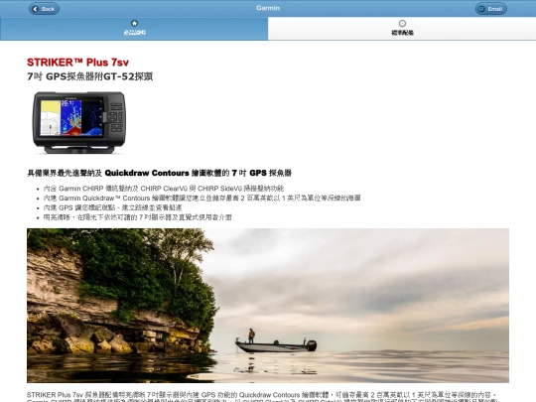Image resolution: width=536 pixels, height=402 pixels.
Task: Select the bullet about CHIRP ClearVü sonar
Action: (164, 189)
